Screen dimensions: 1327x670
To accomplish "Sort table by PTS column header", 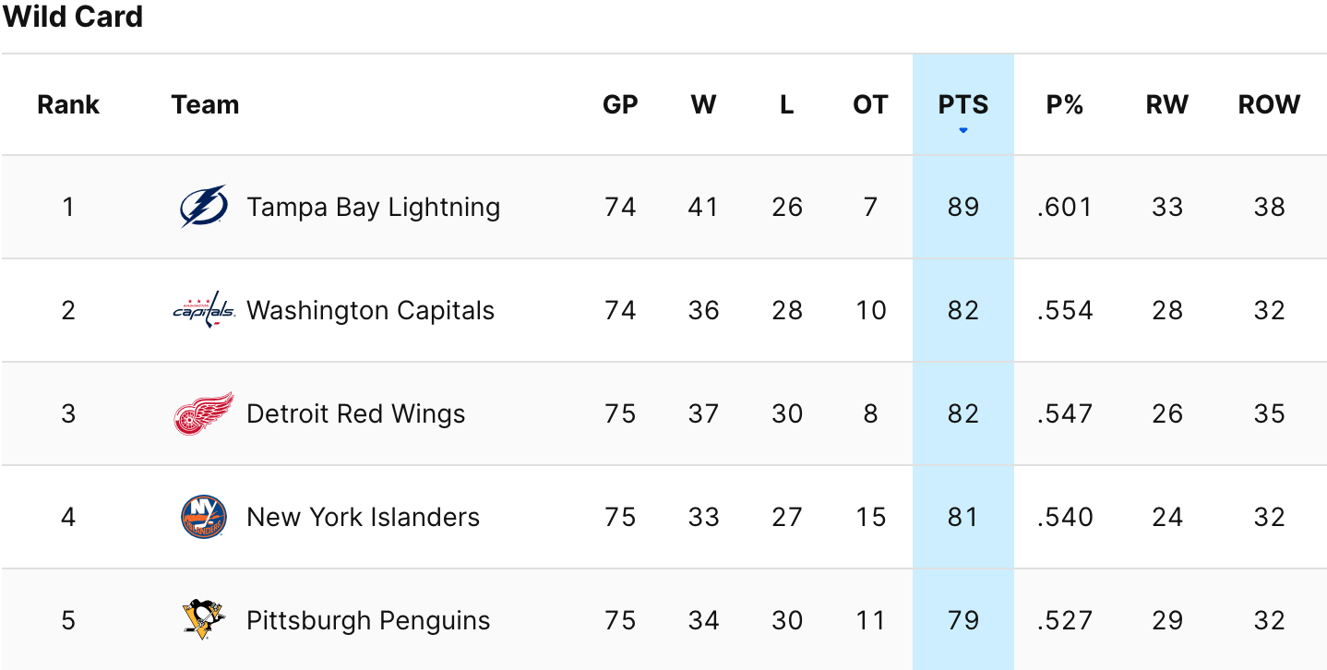I will (x=962, y=104).
